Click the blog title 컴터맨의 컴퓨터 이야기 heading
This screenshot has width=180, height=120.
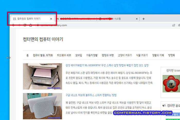click(43, 39)
